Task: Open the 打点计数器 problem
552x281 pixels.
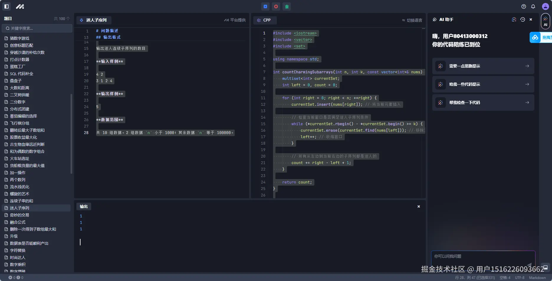Action: click(36, 59)
